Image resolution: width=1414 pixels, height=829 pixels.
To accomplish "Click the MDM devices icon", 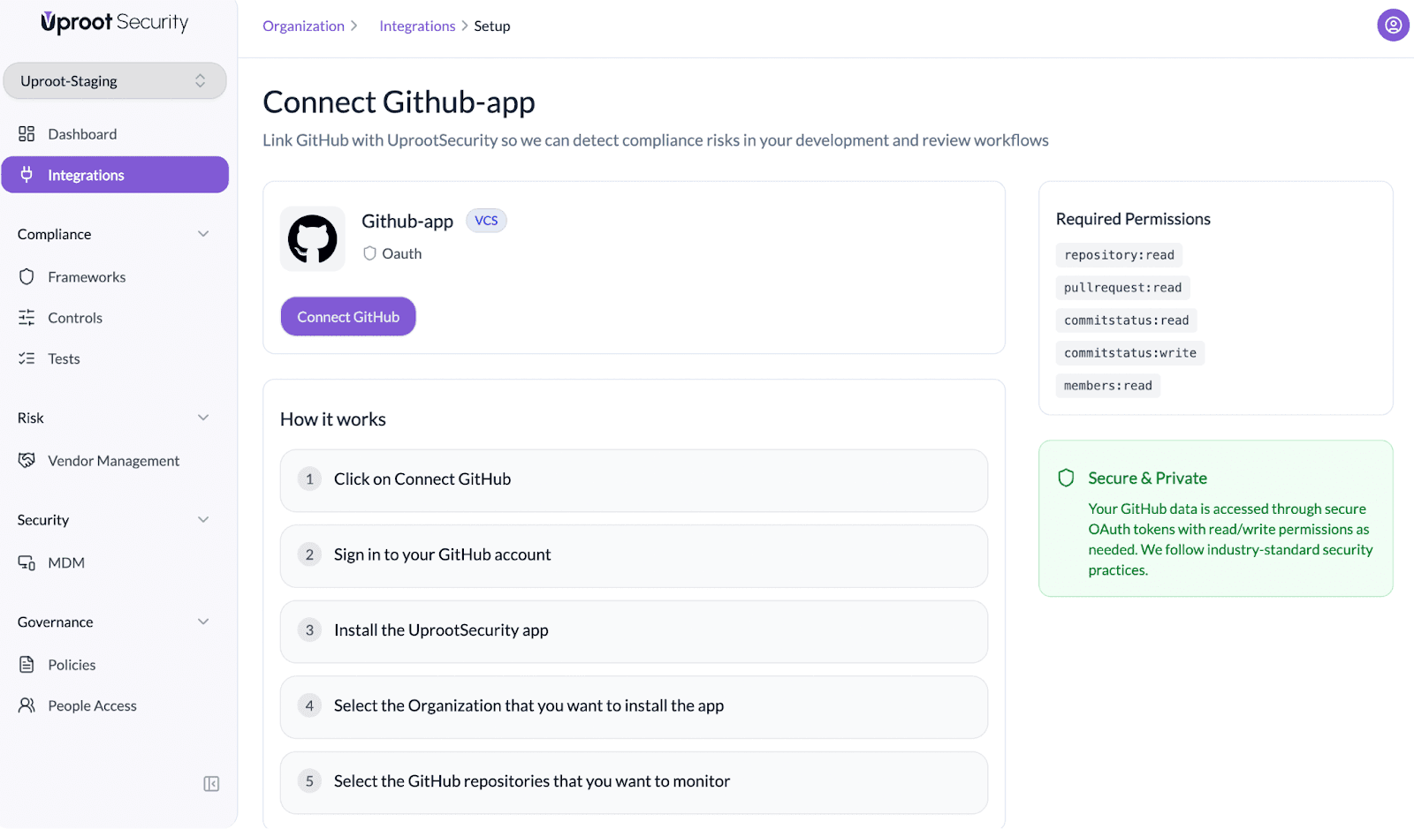I will pos(27,563).
